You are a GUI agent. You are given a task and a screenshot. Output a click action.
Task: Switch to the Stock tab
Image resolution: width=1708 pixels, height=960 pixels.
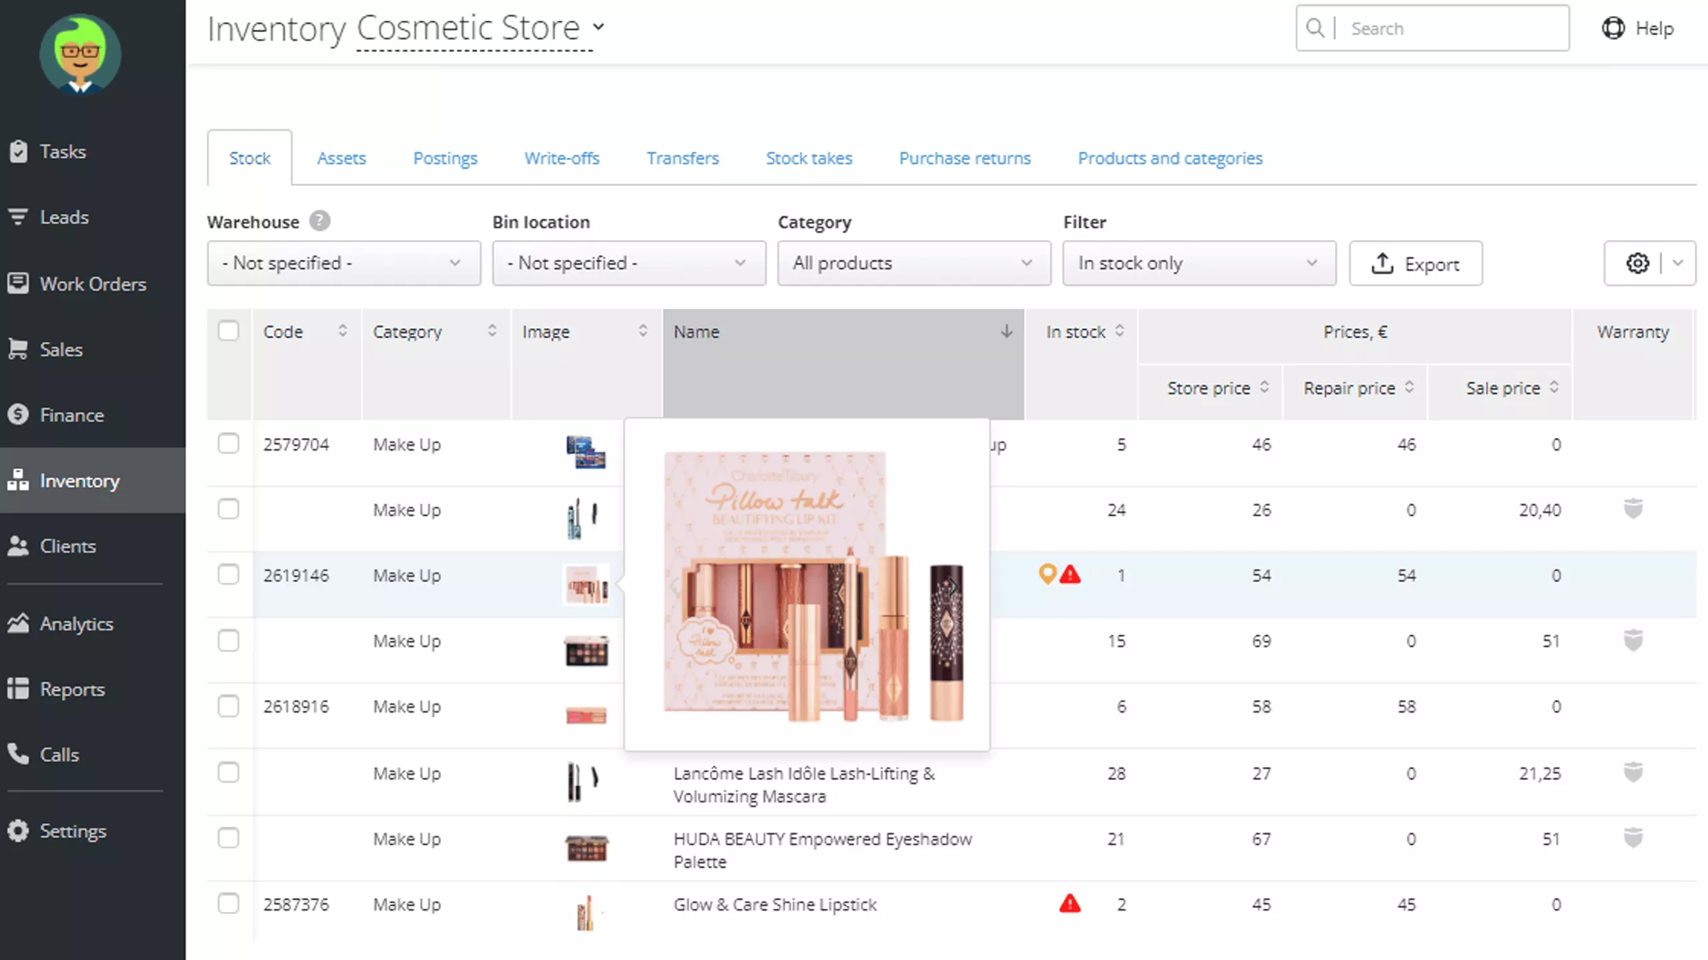tap(250, 158)
